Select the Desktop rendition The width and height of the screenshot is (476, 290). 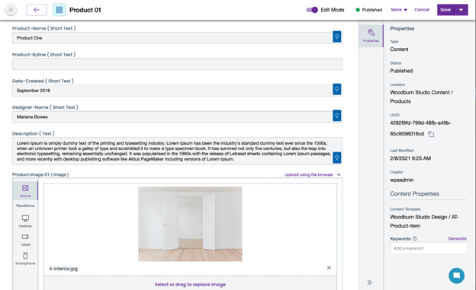pyautogui.click(x=25, y=221)
